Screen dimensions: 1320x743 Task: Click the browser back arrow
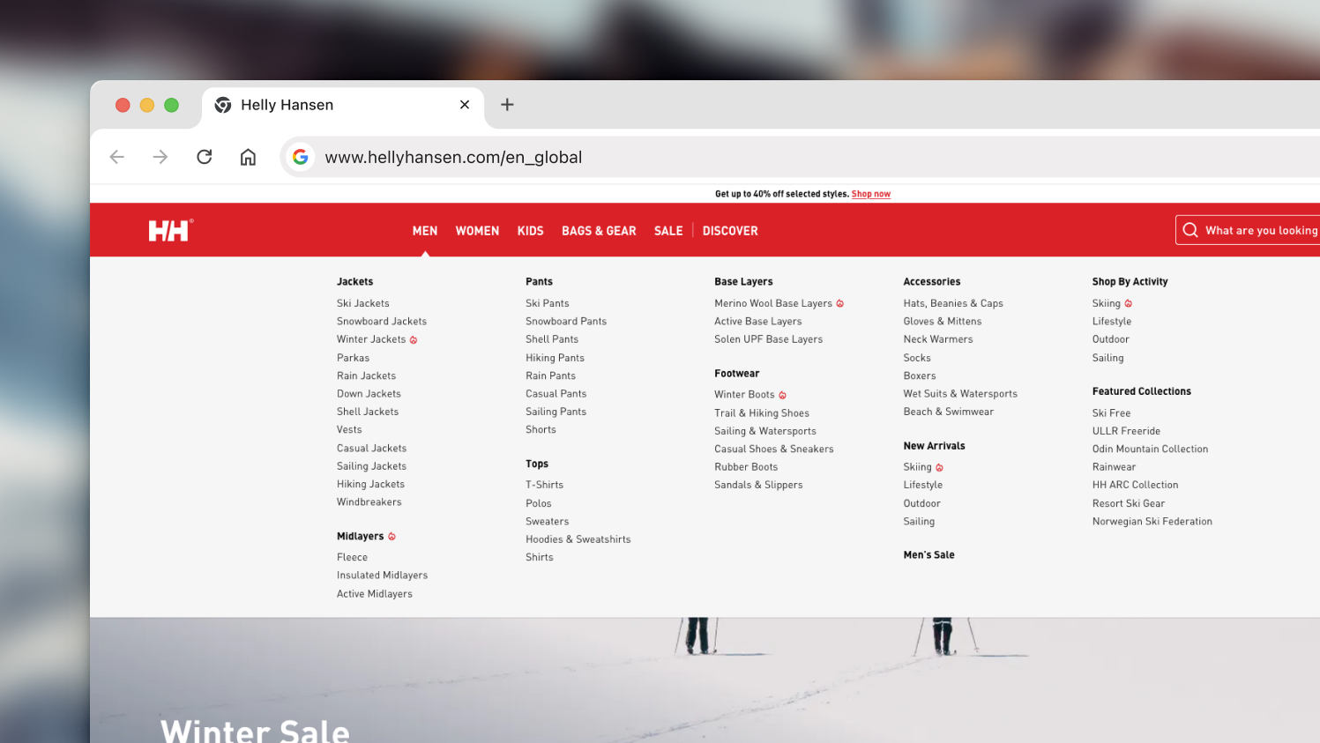(x=116, y=157)
